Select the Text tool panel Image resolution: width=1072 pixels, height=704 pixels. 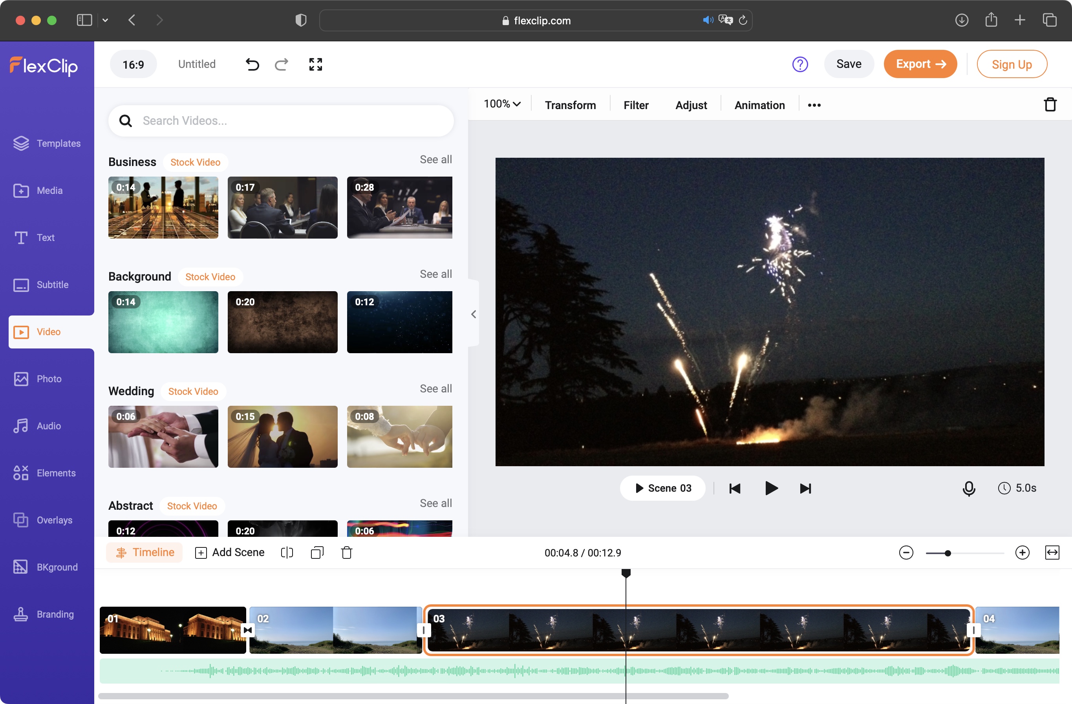pyautogui.click(x=47, y=237)
